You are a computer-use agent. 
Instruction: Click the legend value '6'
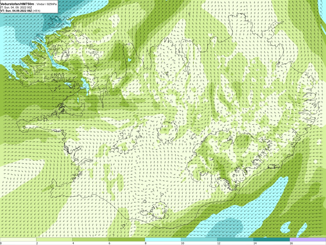pos(110,243)
